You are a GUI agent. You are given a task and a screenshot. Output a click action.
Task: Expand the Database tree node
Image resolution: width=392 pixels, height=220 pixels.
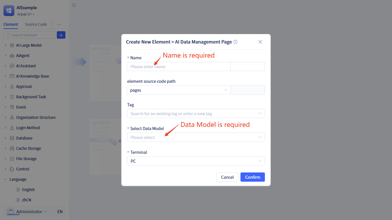click(5, 138)
